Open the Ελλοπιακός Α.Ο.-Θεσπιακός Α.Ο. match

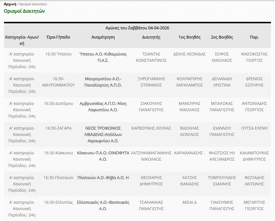[103, 205]
